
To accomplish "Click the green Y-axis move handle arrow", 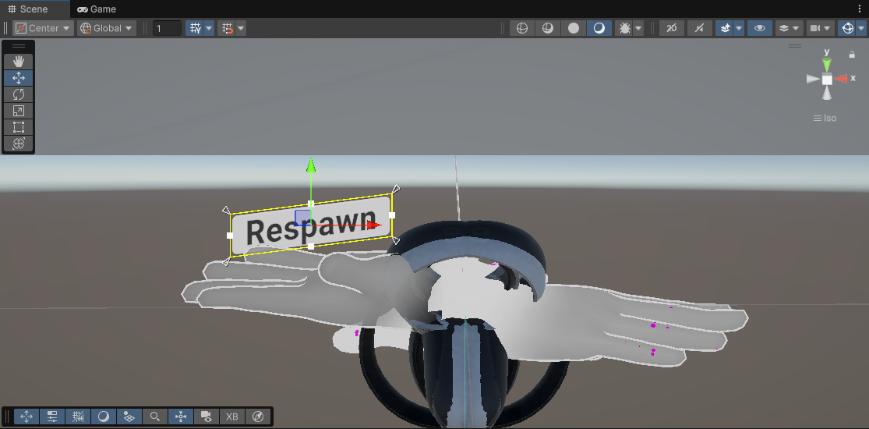I will (x=311, y=165).
